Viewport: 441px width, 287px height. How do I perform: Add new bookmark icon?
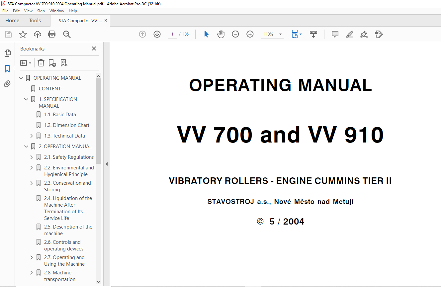(x=52, y=63)
